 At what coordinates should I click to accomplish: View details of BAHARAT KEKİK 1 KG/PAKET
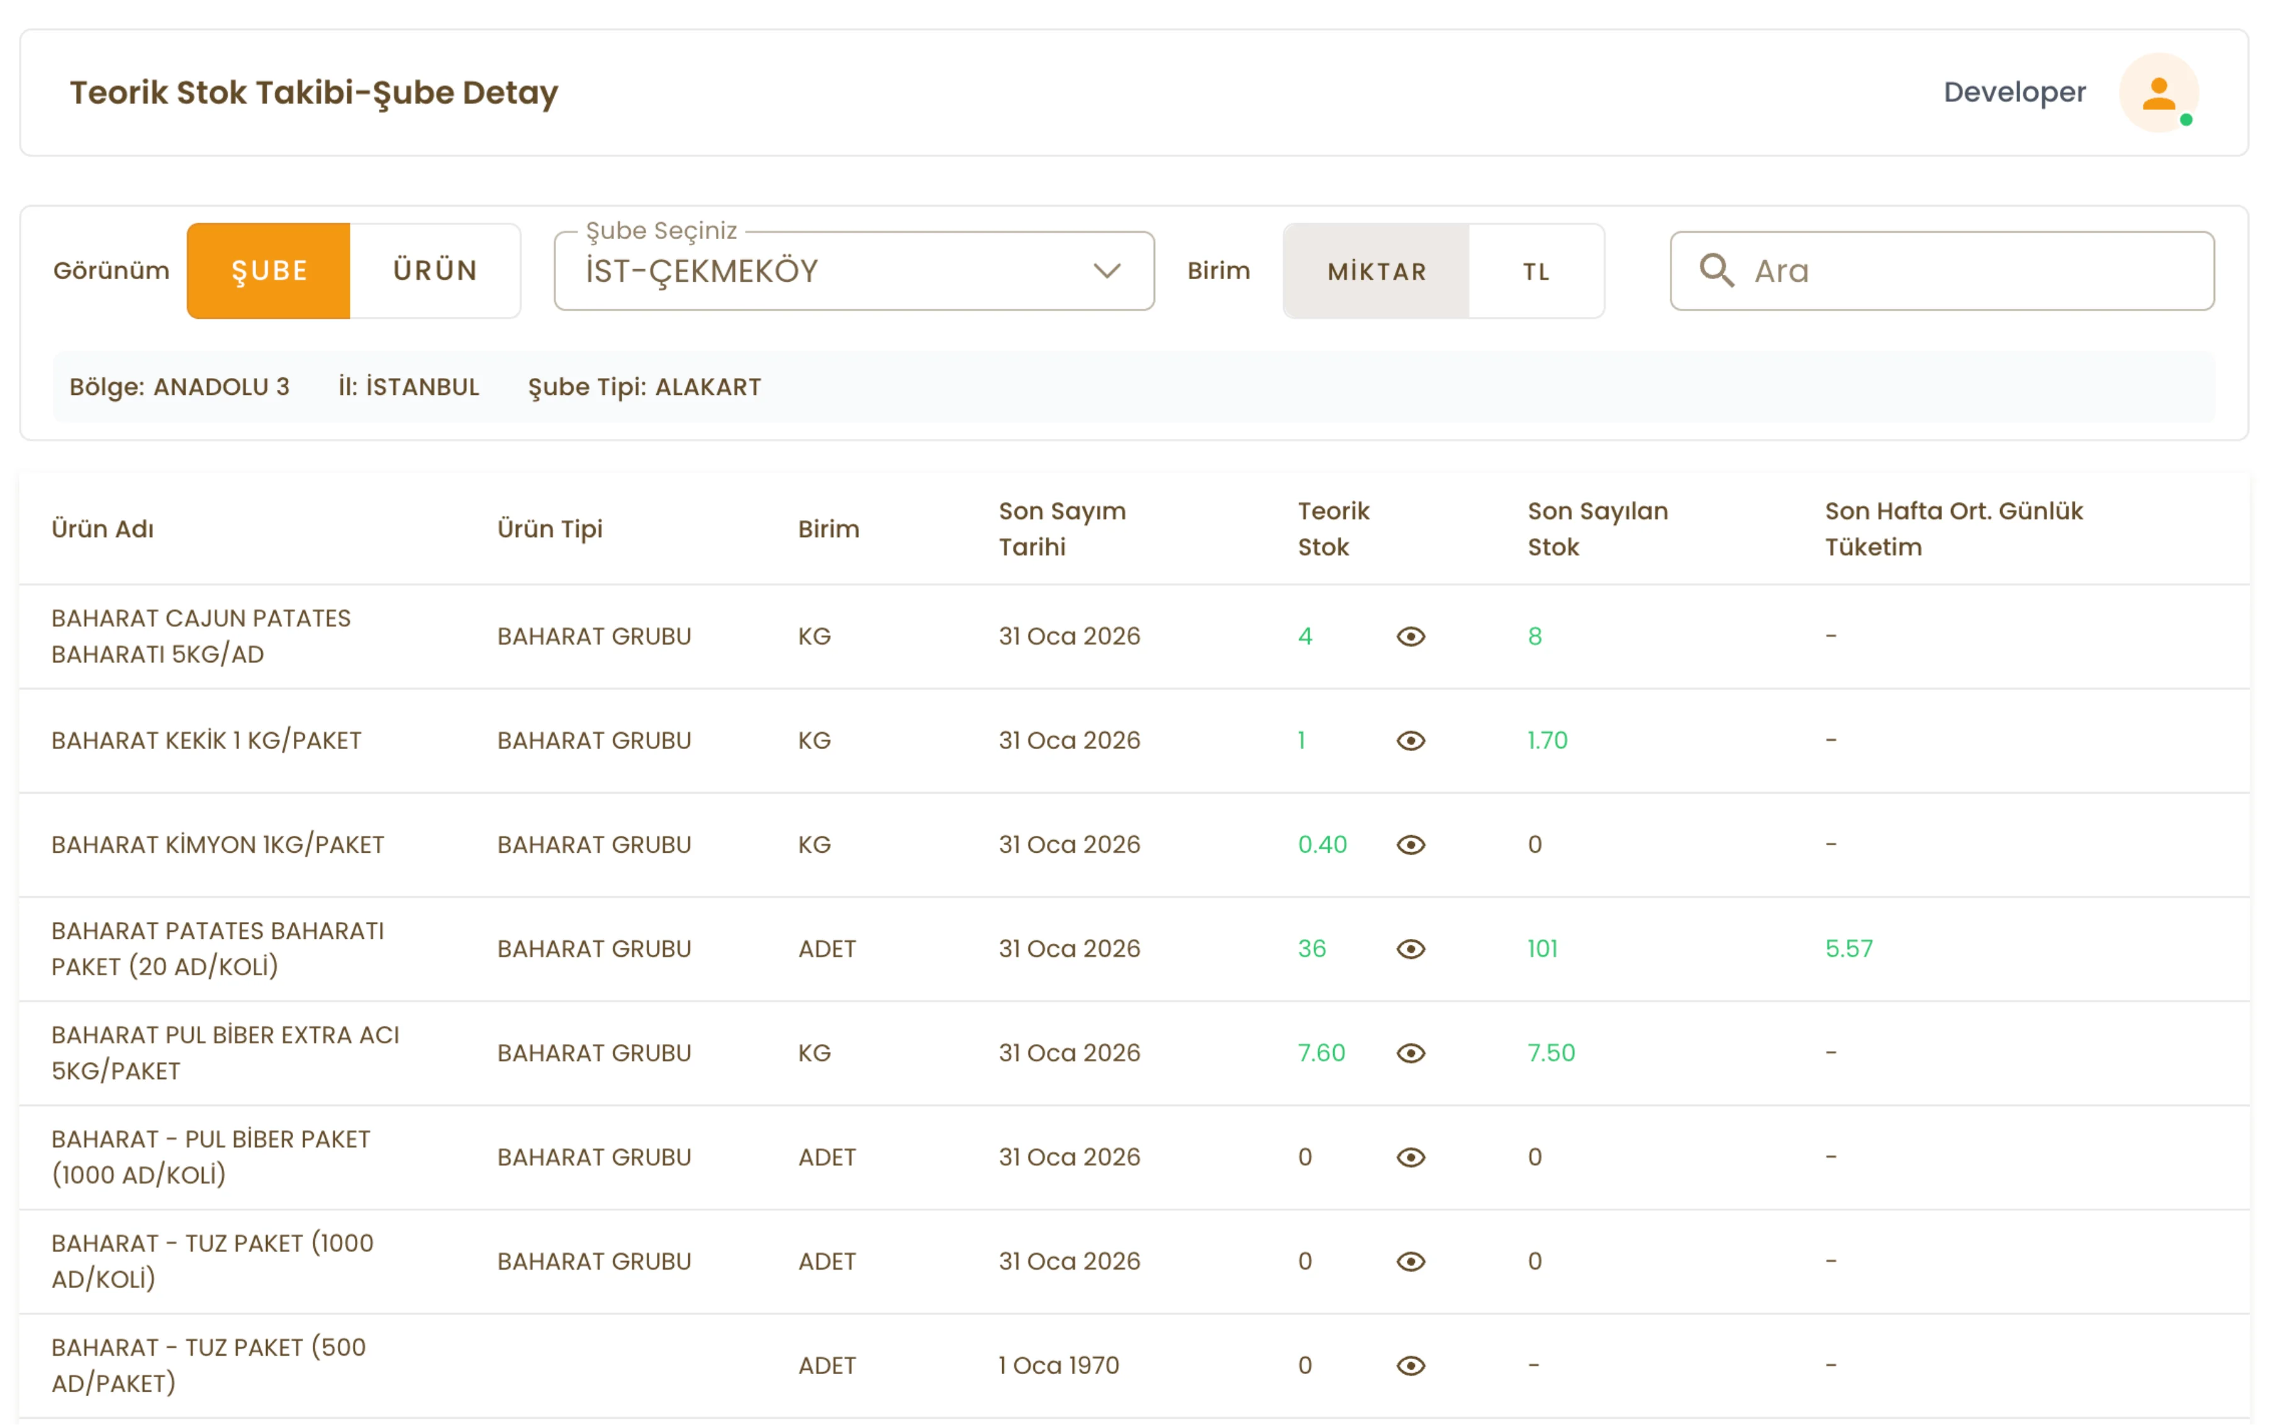pyautogui.click(x=1410, y=741)
